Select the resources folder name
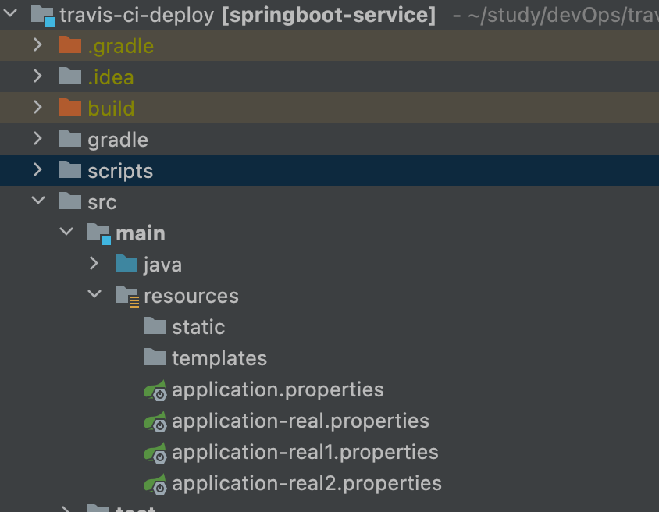 (191, 296)
